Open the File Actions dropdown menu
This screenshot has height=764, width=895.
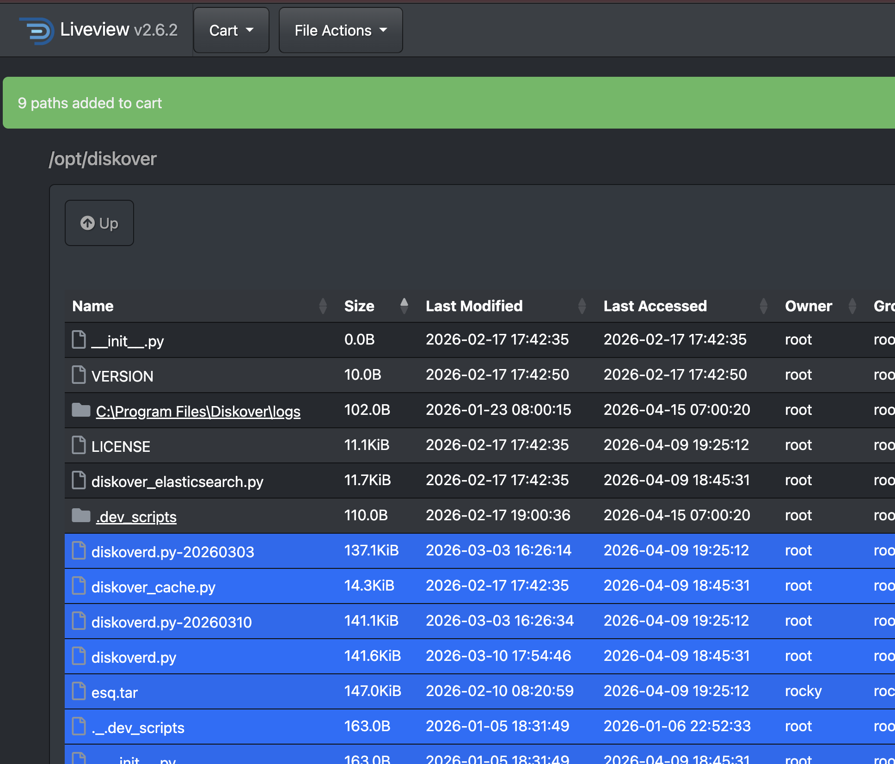(x=341, y=31)
